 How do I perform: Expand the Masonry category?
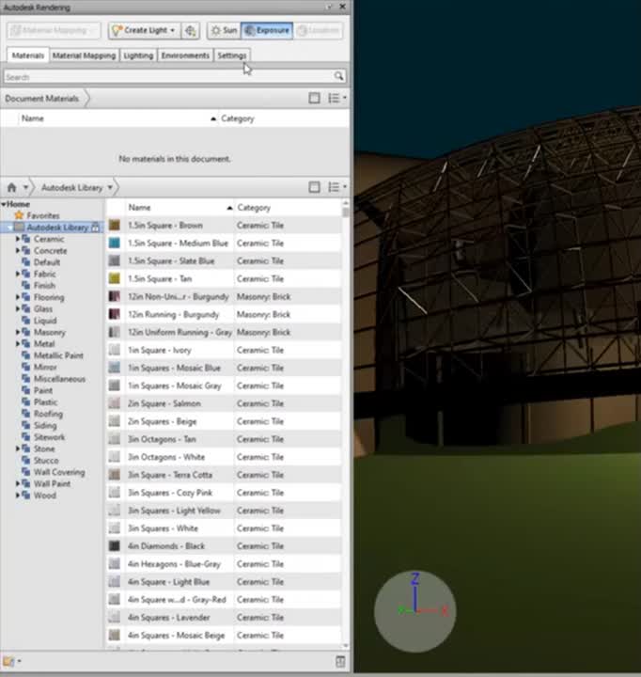tap(18, 332)
